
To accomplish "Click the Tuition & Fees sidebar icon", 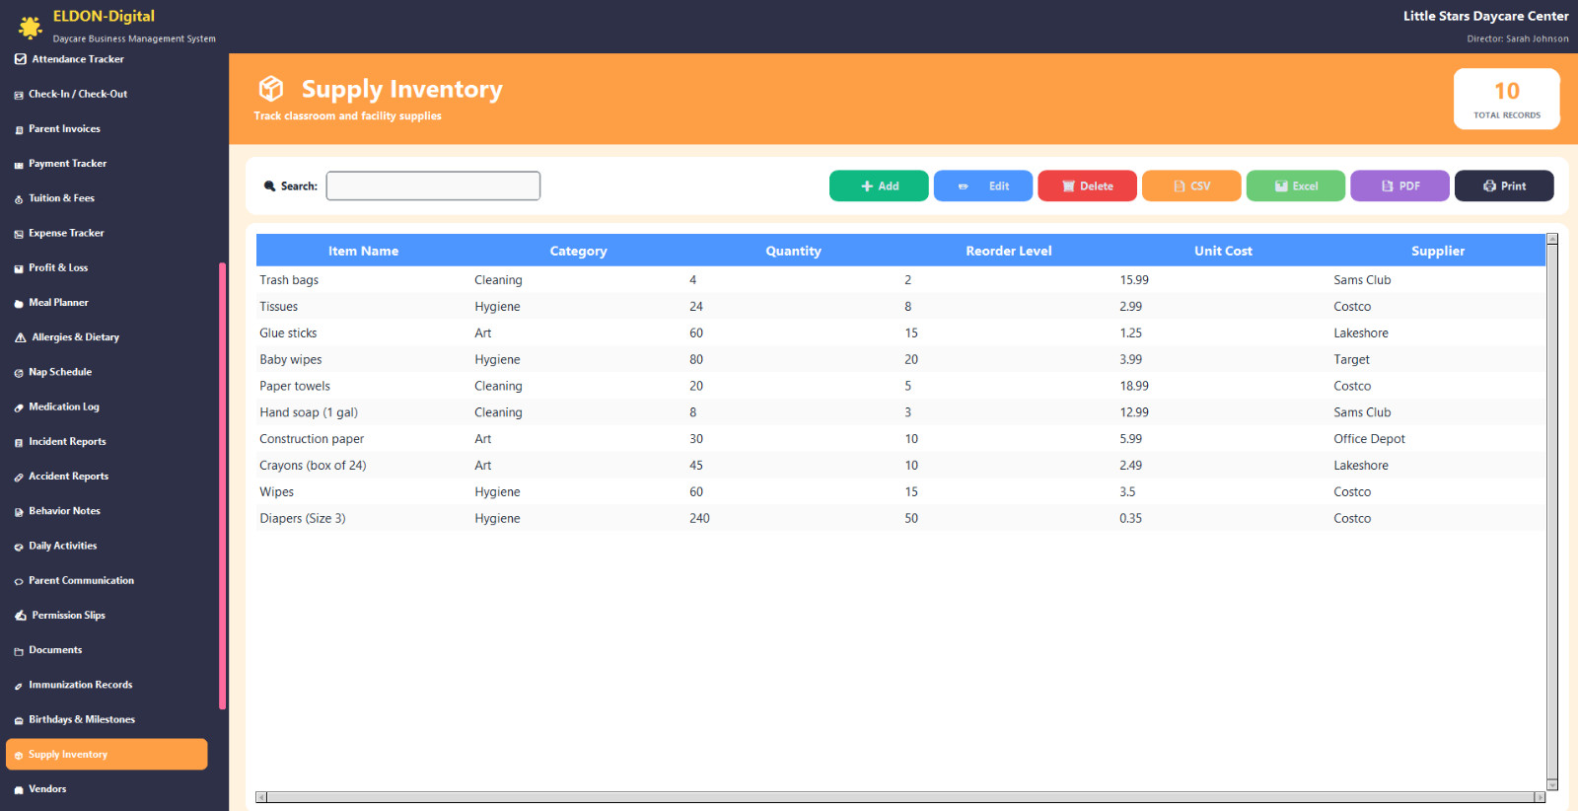I will [19, 199].
